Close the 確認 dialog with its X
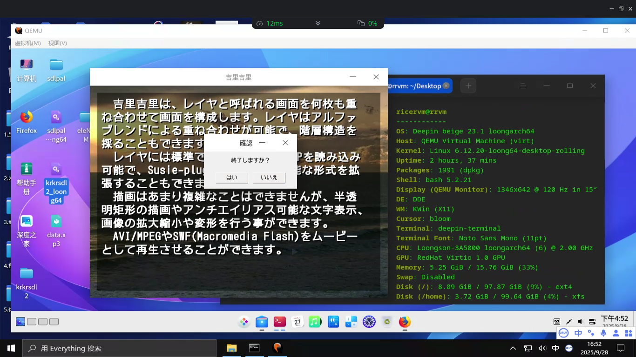 coord(285,143)
